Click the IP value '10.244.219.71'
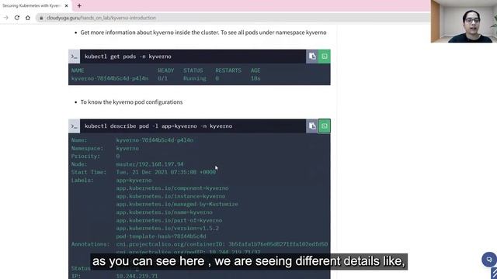 tap(137, 276)
